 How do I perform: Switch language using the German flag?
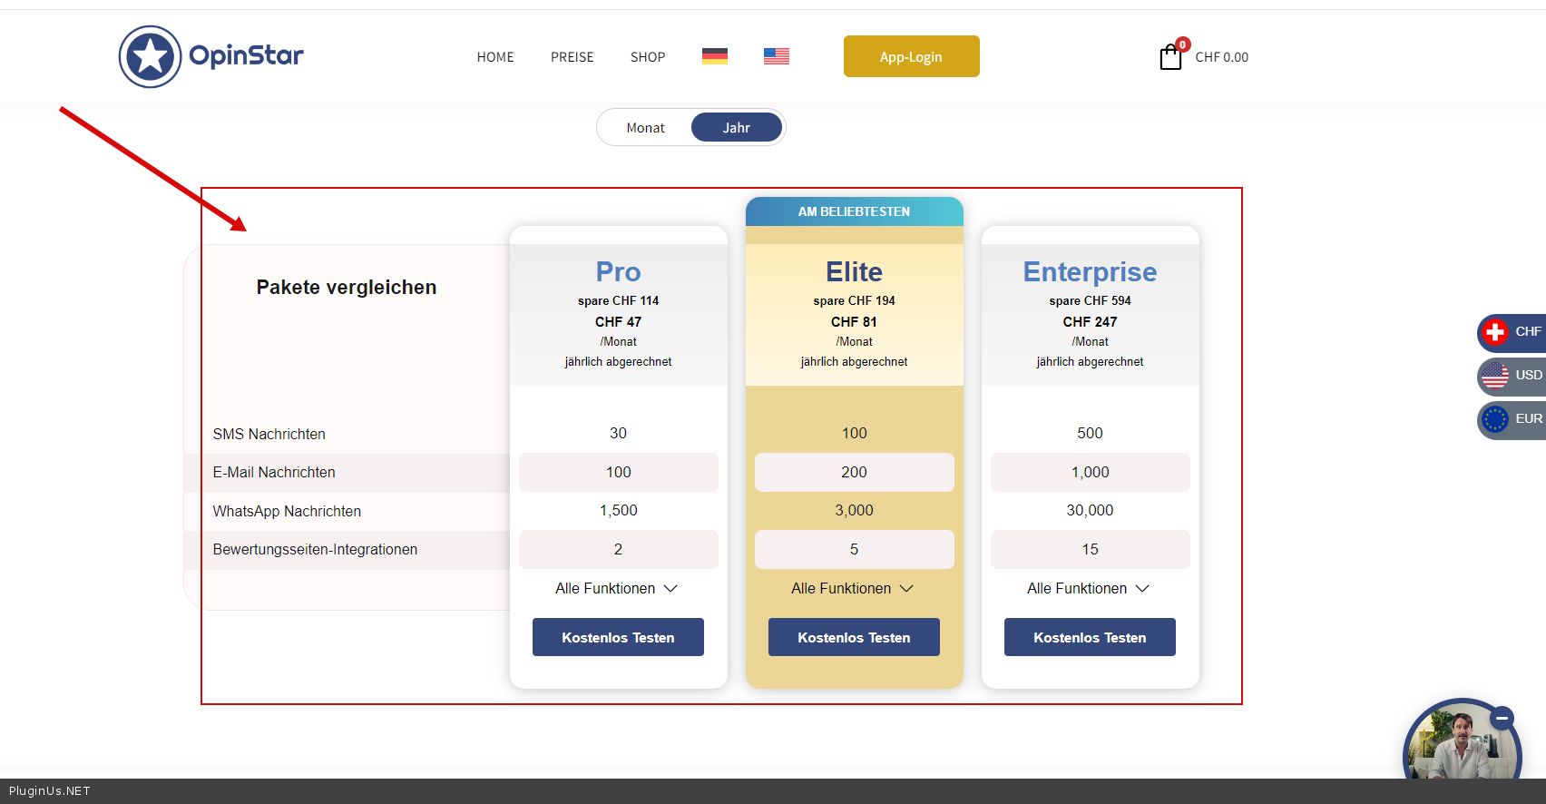(714, 56)
